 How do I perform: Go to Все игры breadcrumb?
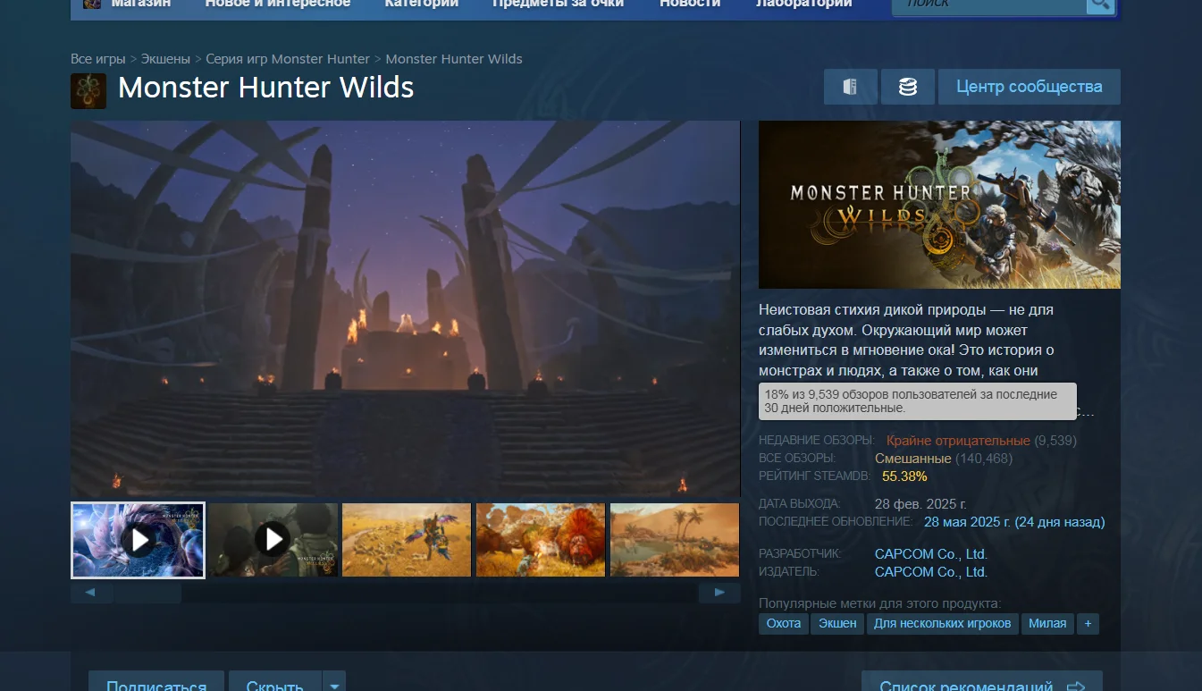pos(98,59)
